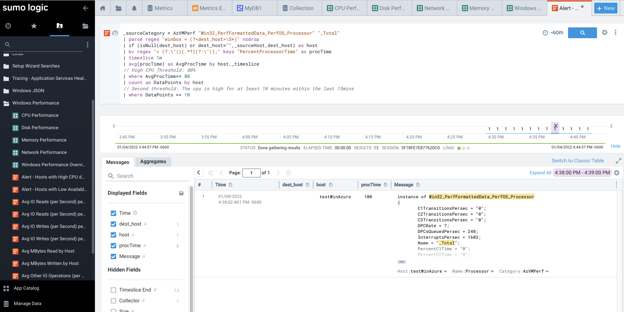
Task: Open the Favorites star tab
Action: tap(34, 26)
